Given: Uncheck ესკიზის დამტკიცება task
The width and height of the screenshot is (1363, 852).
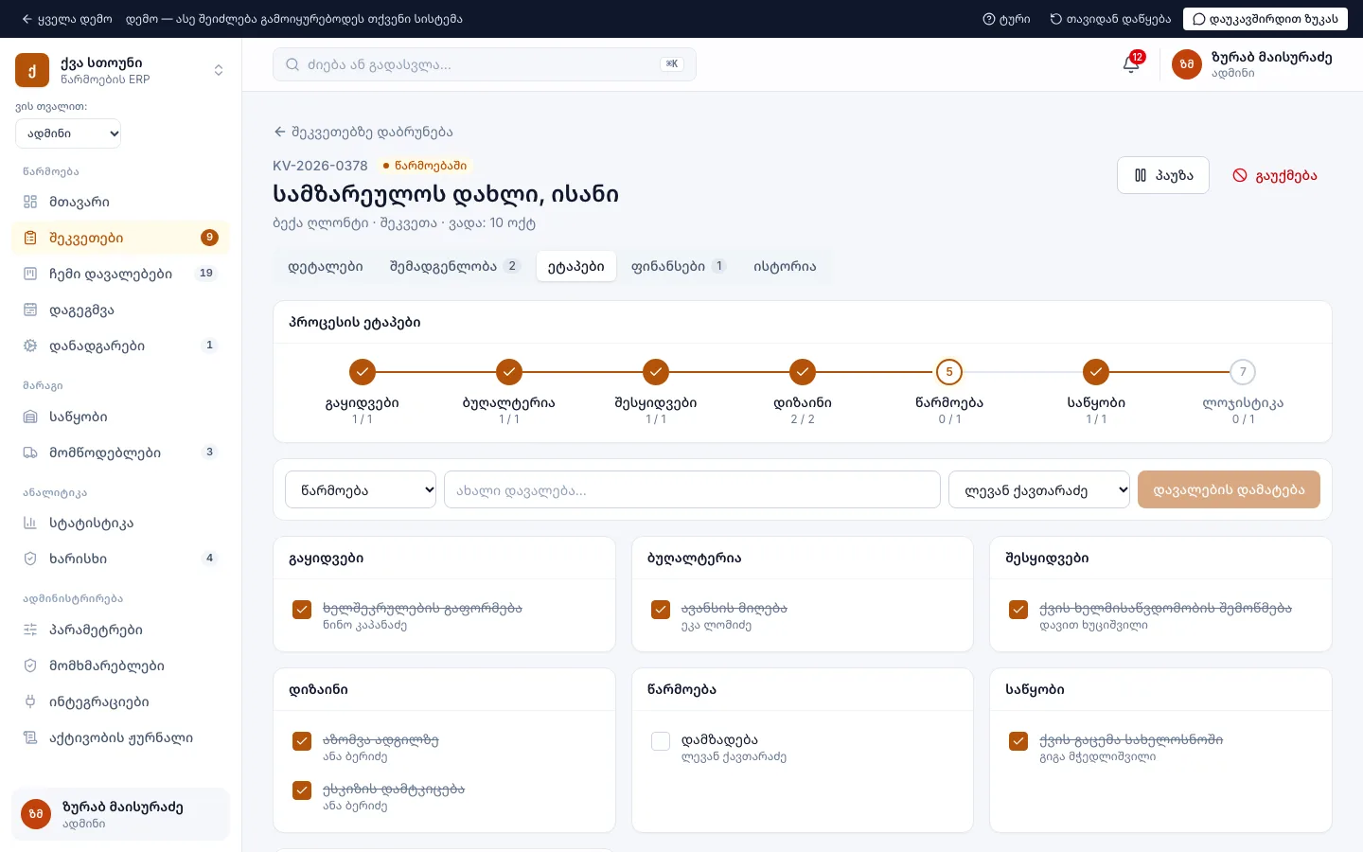Looking at the screenshot, I should tap(302, 790).
